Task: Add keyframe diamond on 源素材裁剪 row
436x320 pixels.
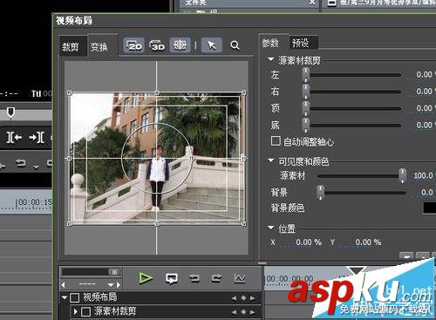Action: point(243,312)
